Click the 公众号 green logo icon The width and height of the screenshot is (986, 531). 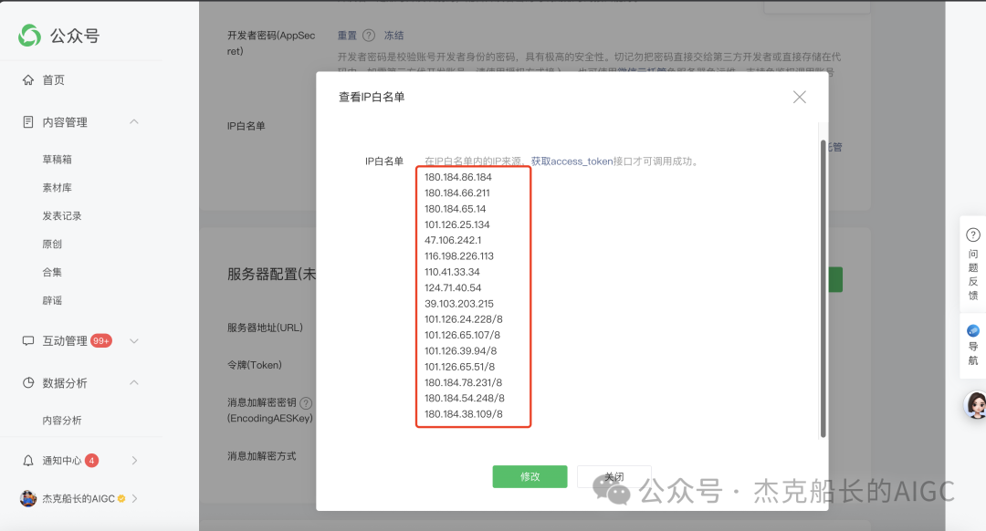29,36
